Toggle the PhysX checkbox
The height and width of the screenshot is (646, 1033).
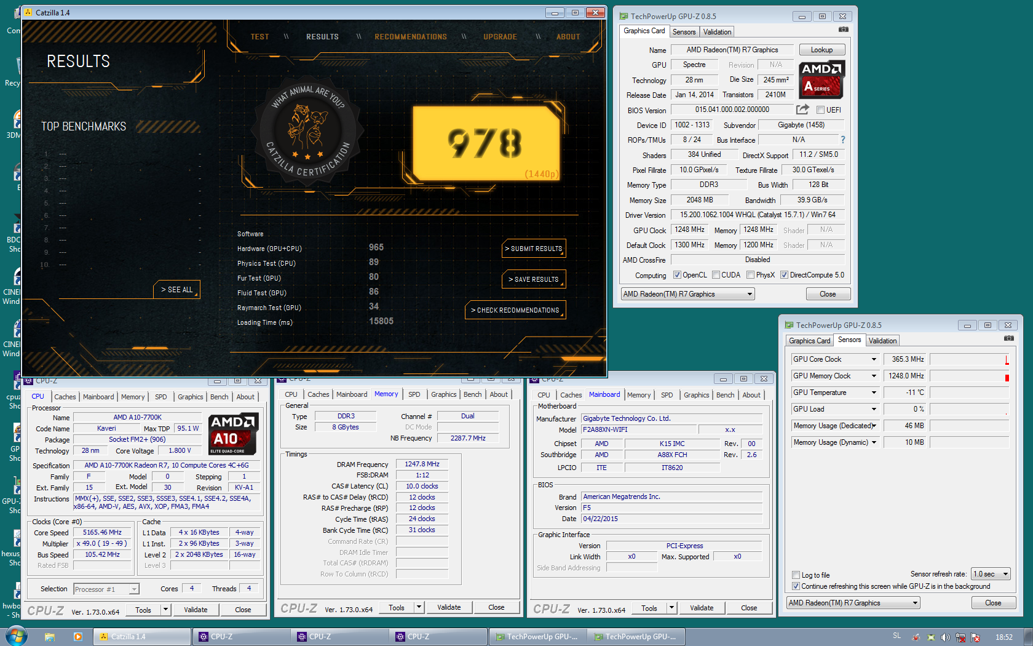click(x=750, y=275)
